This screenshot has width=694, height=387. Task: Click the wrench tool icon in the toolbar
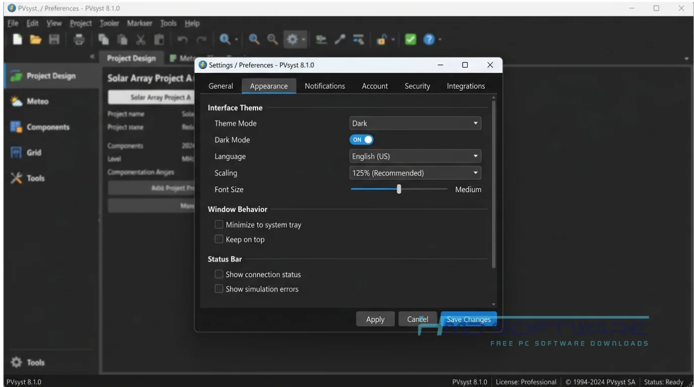coord(340,39)
